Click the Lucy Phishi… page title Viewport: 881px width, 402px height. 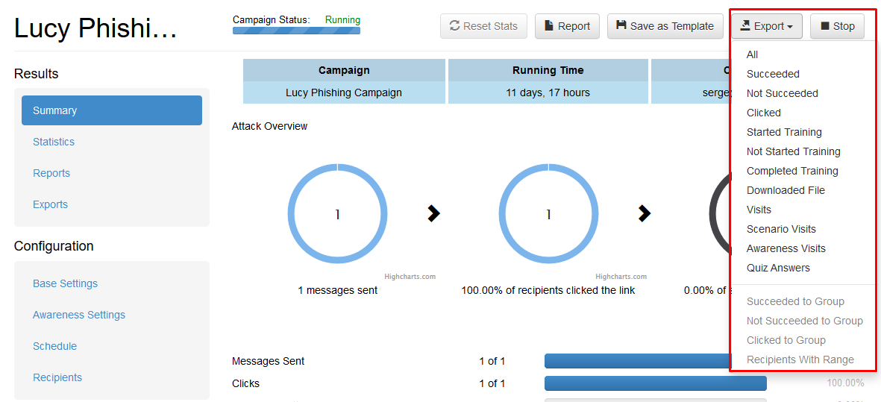[x=95, y=28]
